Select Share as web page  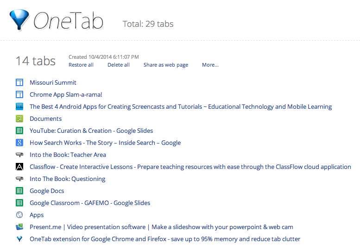click(166, 65)
